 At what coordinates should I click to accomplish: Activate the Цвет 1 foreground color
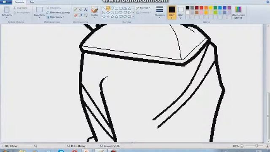[x=172, y=12]
